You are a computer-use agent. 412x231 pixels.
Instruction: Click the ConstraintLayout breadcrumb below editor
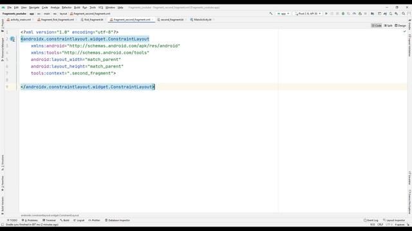(50, 216)
